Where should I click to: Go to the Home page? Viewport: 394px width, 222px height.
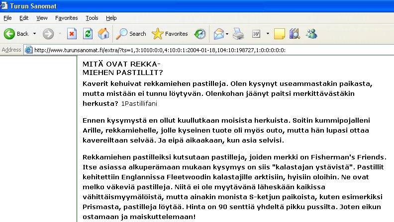(x=103, y=34)
